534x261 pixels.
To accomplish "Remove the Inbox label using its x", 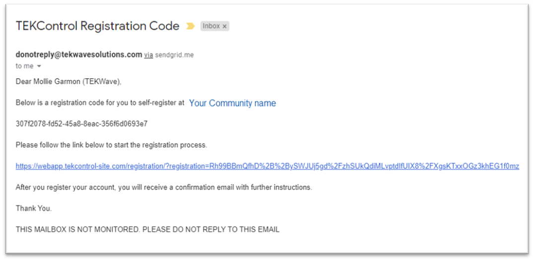I will [225, 26].
